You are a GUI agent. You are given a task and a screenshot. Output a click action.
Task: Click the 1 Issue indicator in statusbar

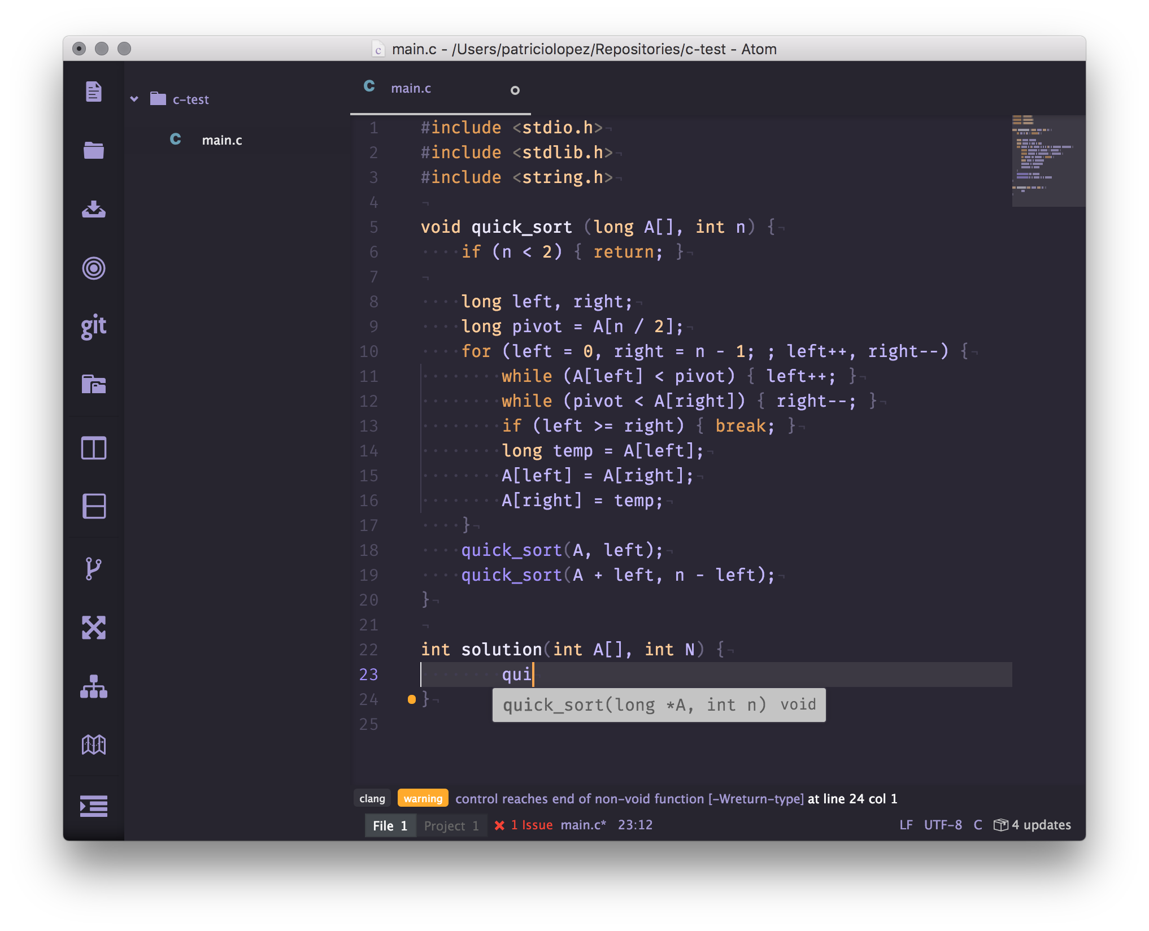(527, 825)
